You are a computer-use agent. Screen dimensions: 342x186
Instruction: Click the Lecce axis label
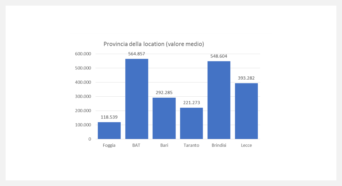(246, 146)
